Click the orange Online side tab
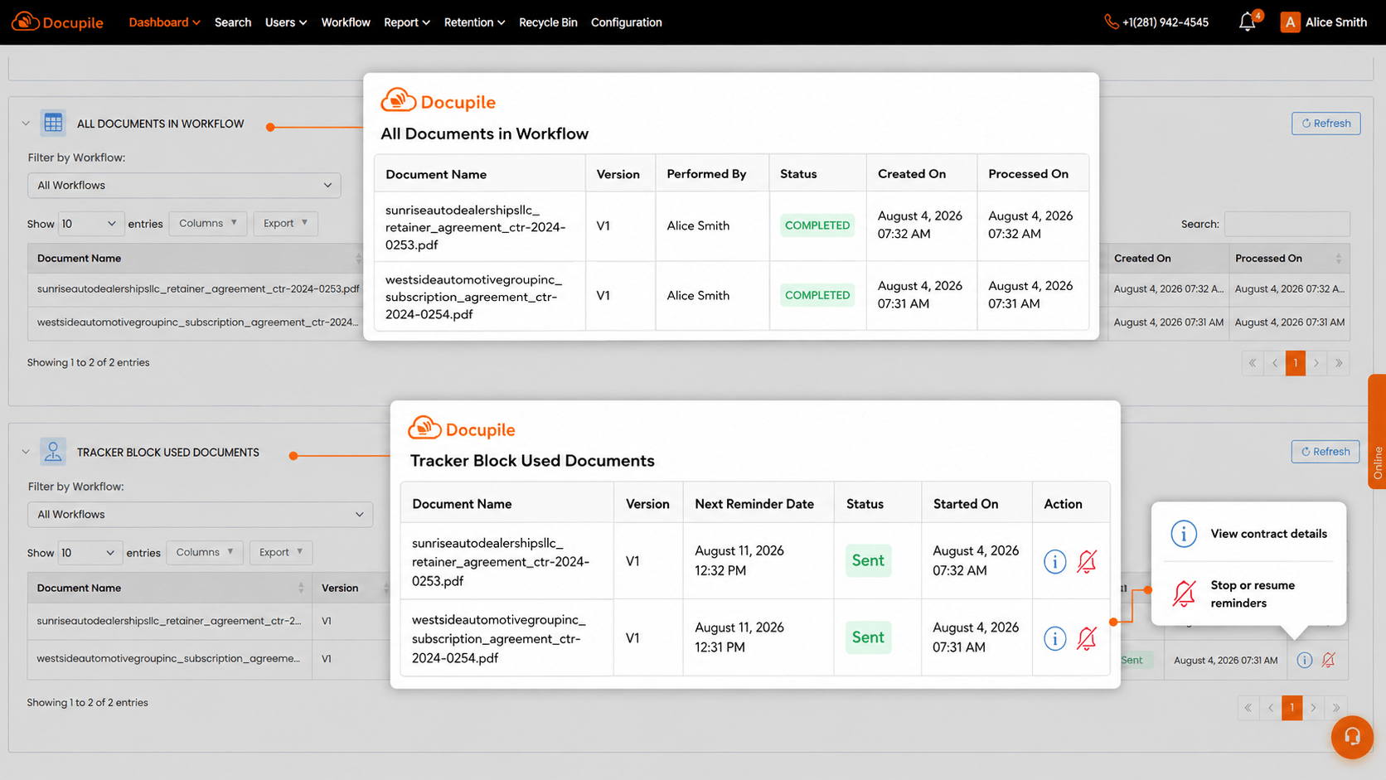The width and height of the screenshot is (1386, 780). point(1377,431)
